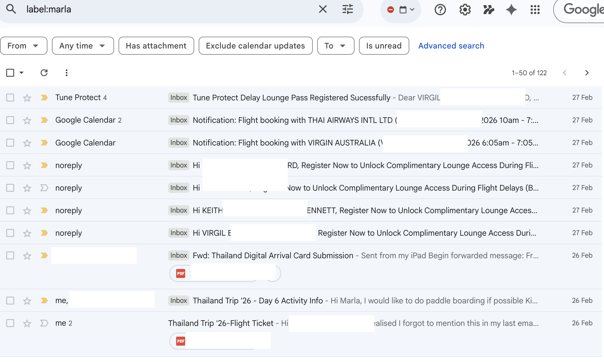This screenshot has width=604, height=362.
Task: Open the Settings gear
Action: pyautogui.click(x=465, y=10)
